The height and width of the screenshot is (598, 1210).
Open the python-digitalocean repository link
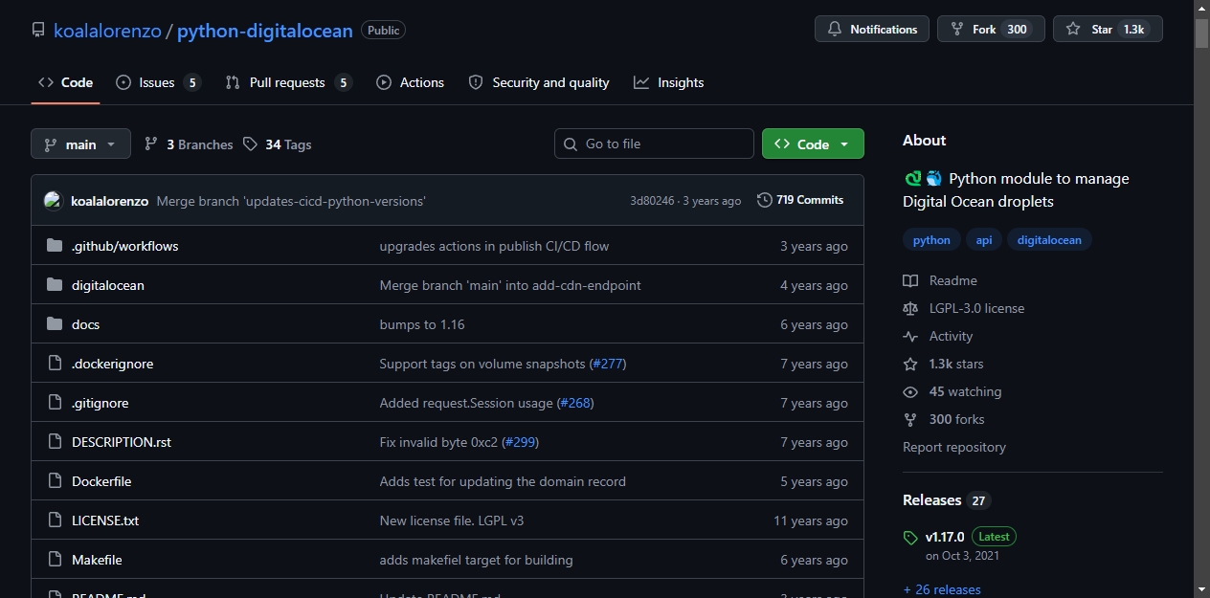(265, 31)
